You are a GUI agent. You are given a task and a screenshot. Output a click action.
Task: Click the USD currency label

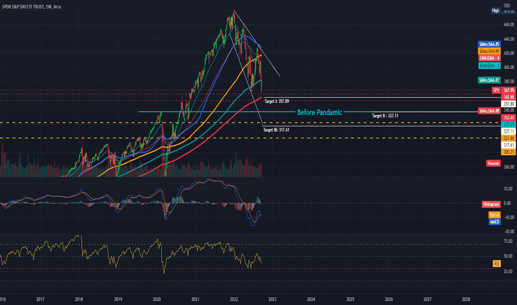507,6
